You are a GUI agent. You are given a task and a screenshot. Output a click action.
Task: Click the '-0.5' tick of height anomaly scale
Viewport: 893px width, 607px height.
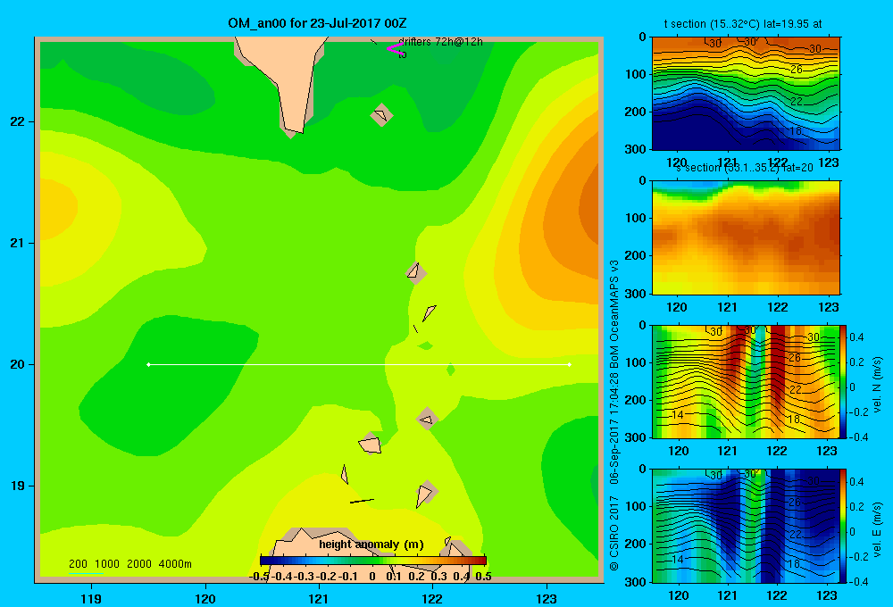[259, 577]
